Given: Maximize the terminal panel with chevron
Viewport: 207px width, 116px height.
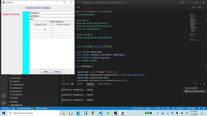Looking at the screenshot, I should (x=201, y=84).
